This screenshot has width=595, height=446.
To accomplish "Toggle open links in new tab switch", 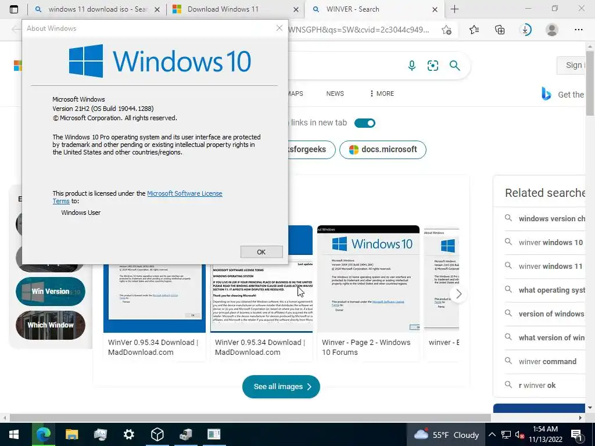I will [x=365, y=123].
